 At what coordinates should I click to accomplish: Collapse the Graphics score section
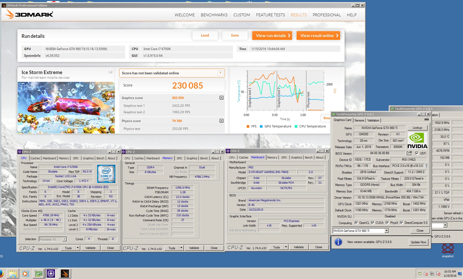click(x=222, y=98)
